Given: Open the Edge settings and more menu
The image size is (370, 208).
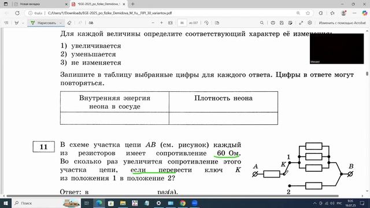Looking at the screenshot, I should [x=354, y=13].
